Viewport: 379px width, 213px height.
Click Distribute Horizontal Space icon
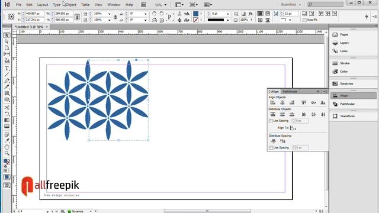tap(282, 141)
